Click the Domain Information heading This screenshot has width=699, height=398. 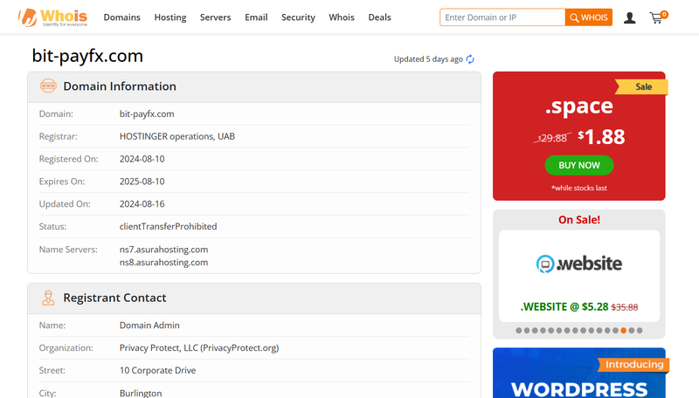(120, 86)
